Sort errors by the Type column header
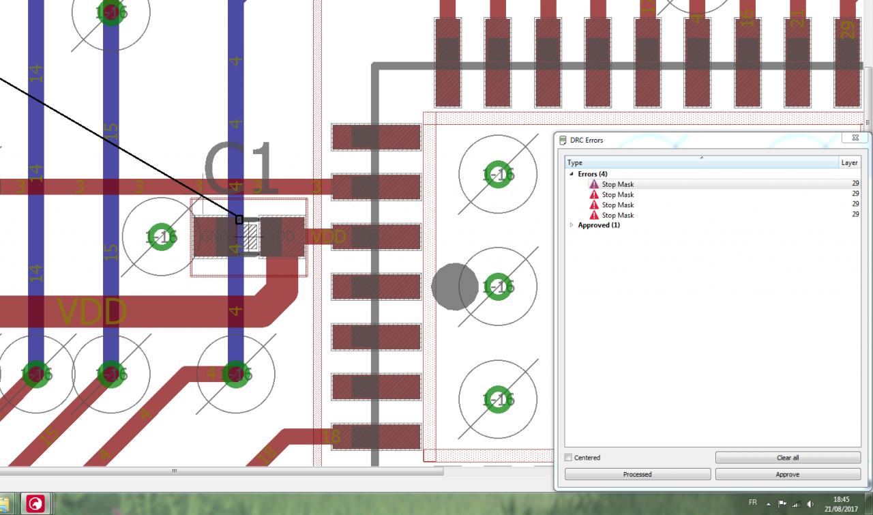The image size is (873, 515). [702, 162]
